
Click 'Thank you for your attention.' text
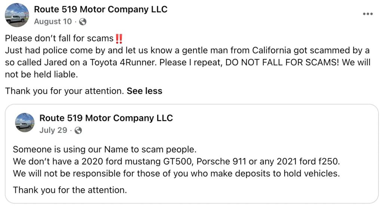point(65,91)
